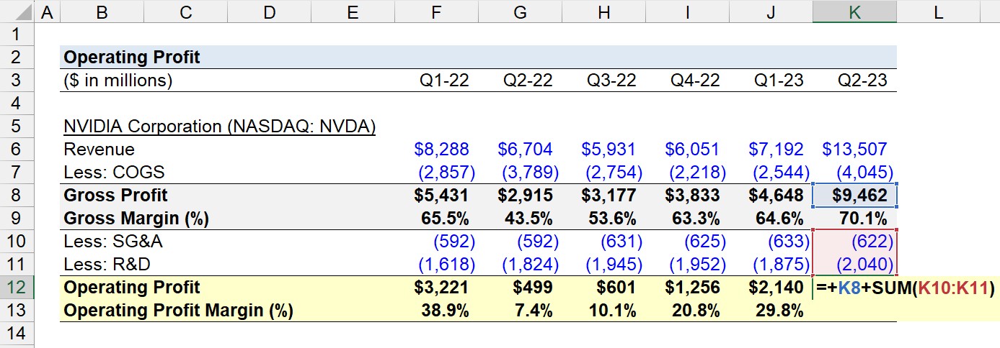Click the Operating Profit title cell
The image size is (1000, 348).
(x=132, y=57)
